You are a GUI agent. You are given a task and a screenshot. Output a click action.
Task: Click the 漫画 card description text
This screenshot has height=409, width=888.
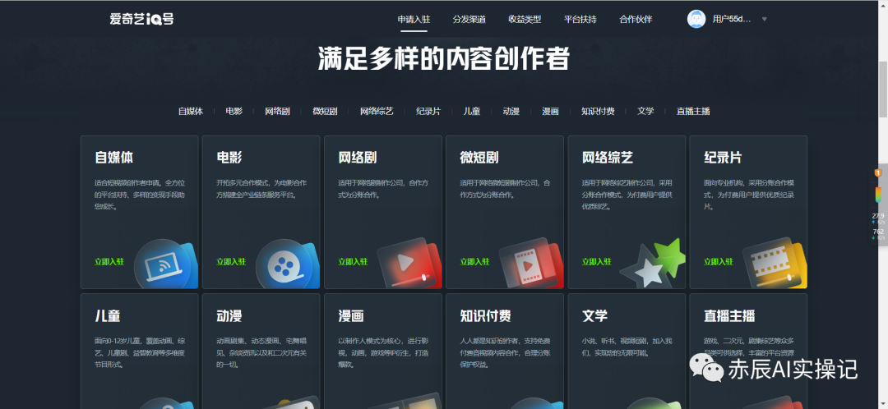[x=383, y=353]
